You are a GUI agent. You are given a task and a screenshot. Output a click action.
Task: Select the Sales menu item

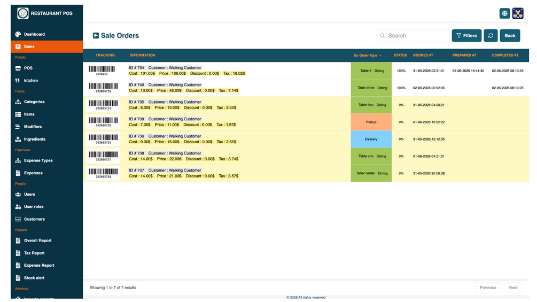(46, 47)
